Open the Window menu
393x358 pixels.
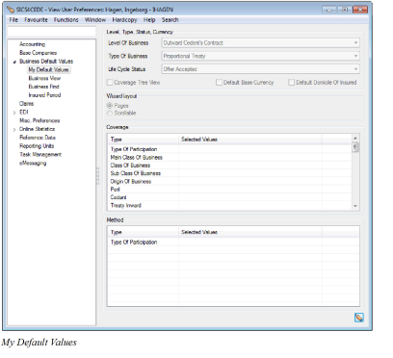95,20
